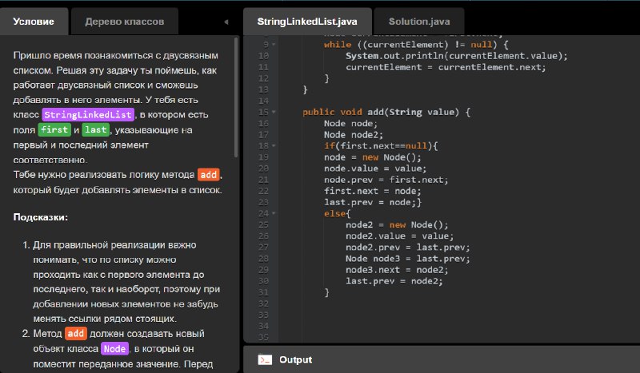Click the orange 'add' tag in the task sentence
This screenshot has width=640, height=373.
click(x=209, y=174)
